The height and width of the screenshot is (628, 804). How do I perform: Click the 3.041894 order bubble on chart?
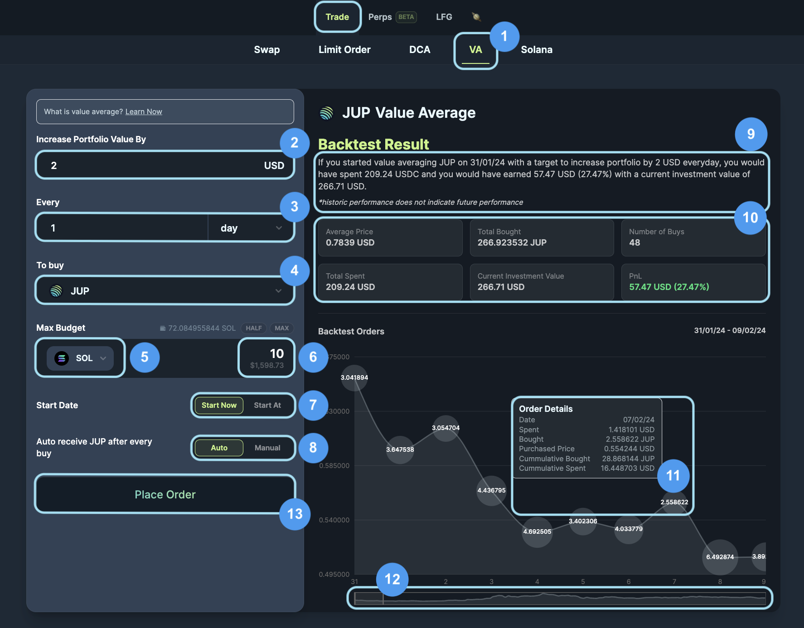354,377
